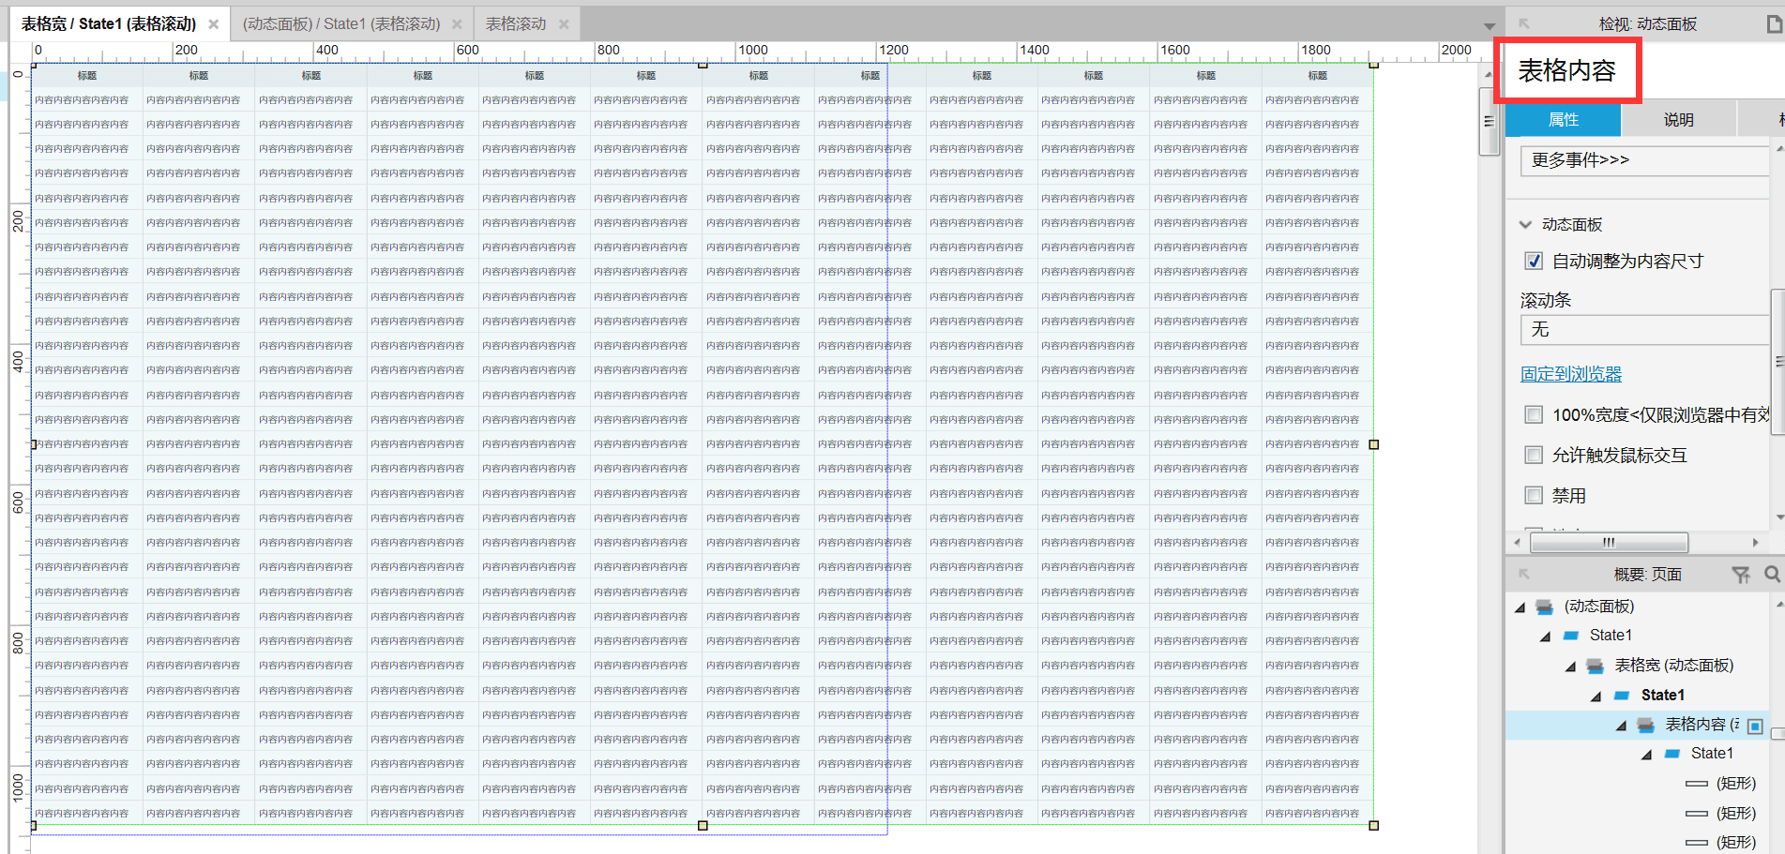1785x854 pixels.
Task: Open the 固定到浏览器 link
Action: click(1571, 374)
